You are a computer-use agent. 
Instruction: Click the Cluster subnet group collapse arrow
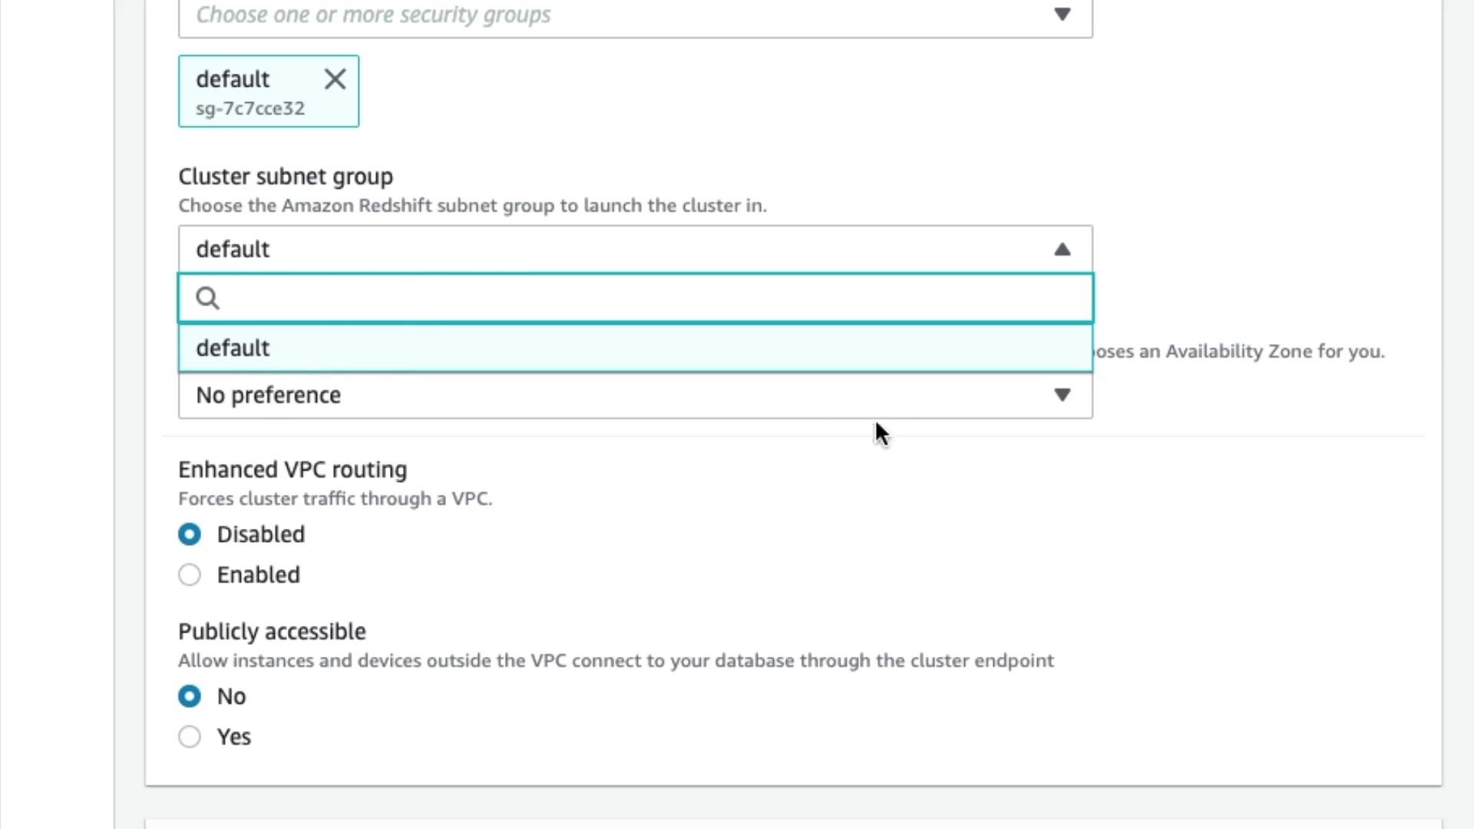[x=1062, y=249]
